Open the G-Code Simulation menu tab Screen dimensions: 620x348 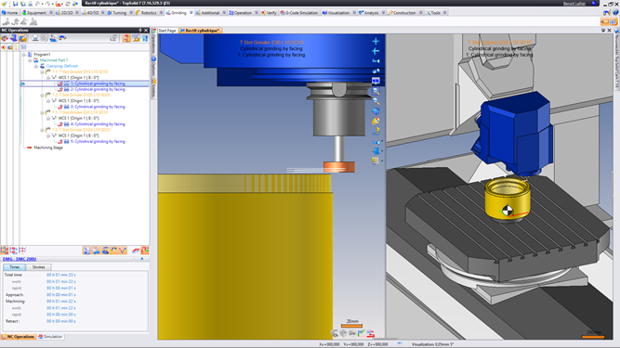pos(299,13)
